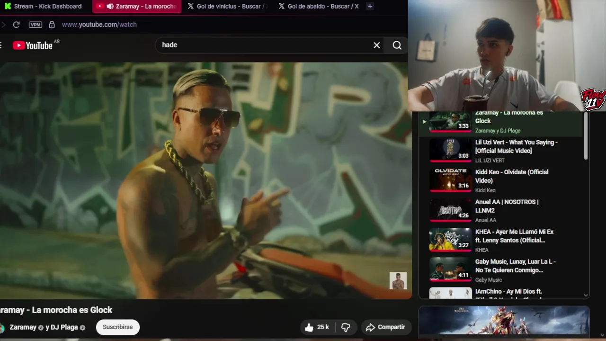Click the video player to pause
606x341 pixels.
[x=205, y=180]
